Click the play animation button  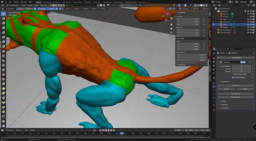108,130
